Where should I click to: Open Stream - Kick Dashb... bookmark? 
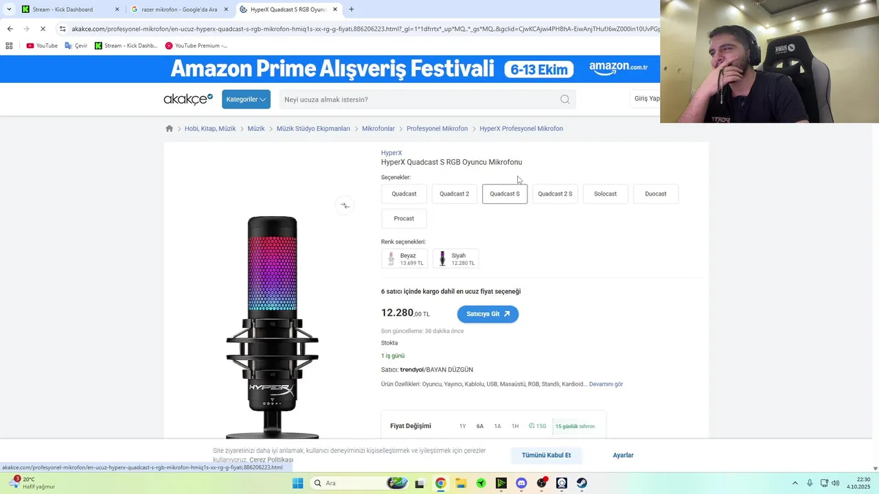click(126, 46)
